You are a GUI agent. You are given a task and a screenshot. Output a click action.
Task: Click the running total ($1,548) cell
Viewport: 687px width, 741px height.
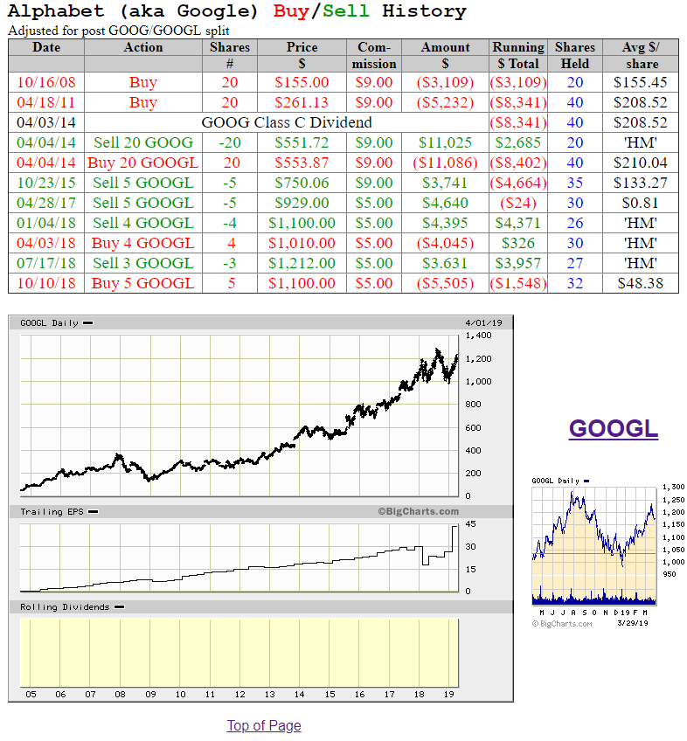pos(518,283)
